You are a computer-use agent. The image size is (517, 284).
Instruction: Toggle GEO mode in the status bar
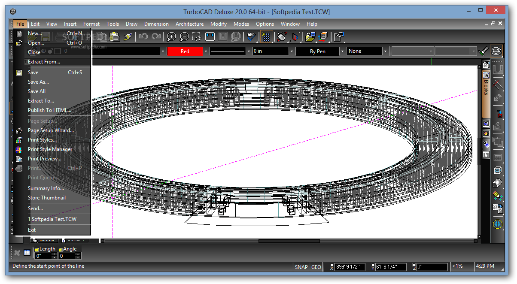(316, 267)
